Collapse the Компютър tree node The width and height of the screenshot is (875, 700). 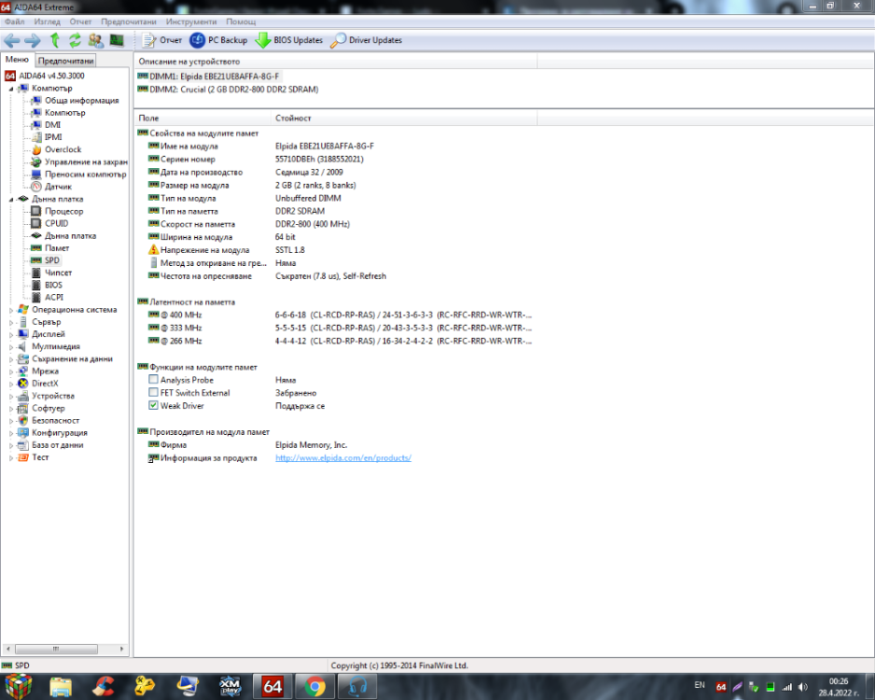[x=10, y=88]
